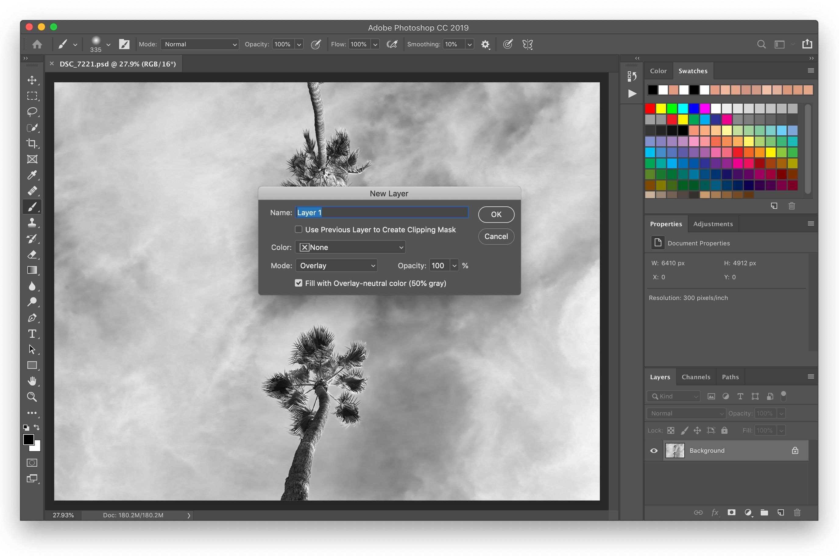This screenshot has height=556, width=839.
Task: Expand the brush Mode Normal dropdown
Action: click(200, 44)
